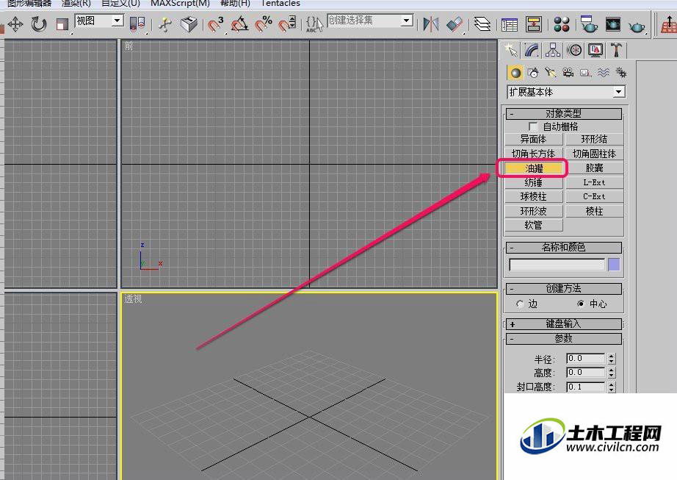Open the 视图 coordinate system dropdown
The height and width of the screenshot is (480, 677).
click(99, 21)
